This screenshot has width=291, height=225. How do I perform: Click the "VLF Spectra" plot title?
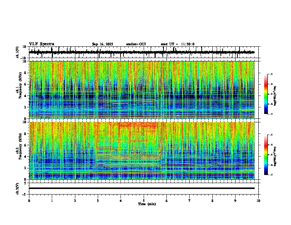click(x=42, y=44)
